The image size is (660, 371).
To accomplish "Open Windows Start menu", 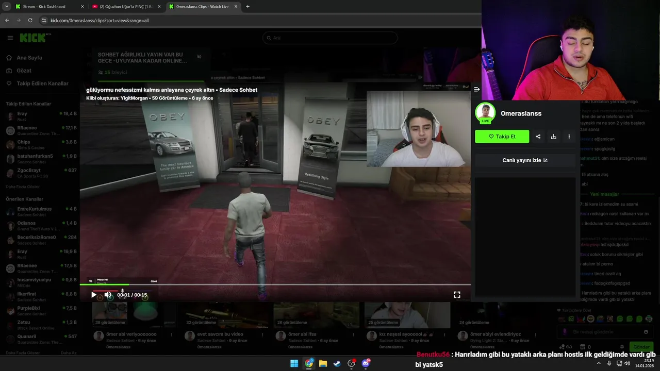I will point(294,363).
